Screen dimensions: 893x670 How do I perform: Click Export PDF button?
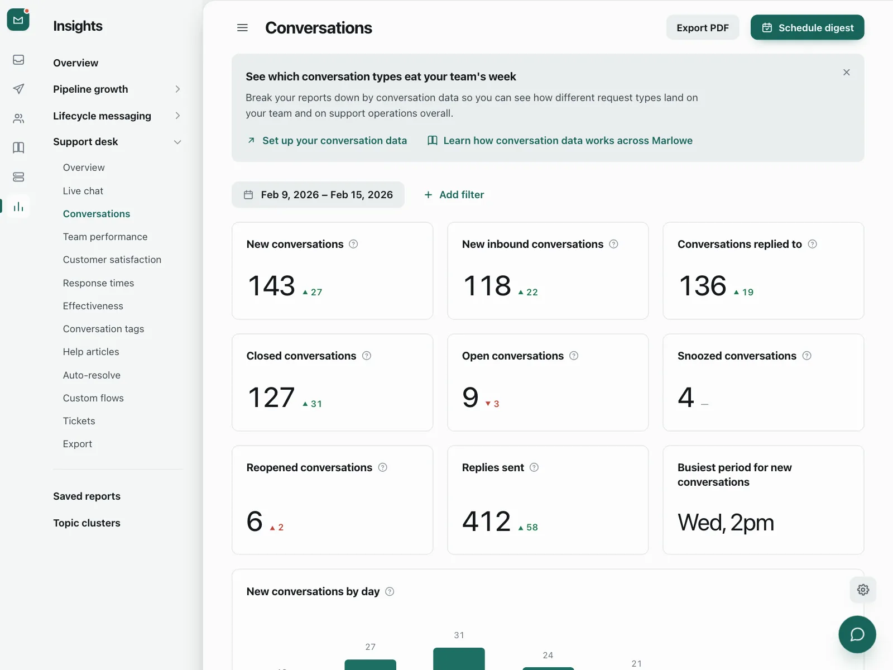(703, 27)
